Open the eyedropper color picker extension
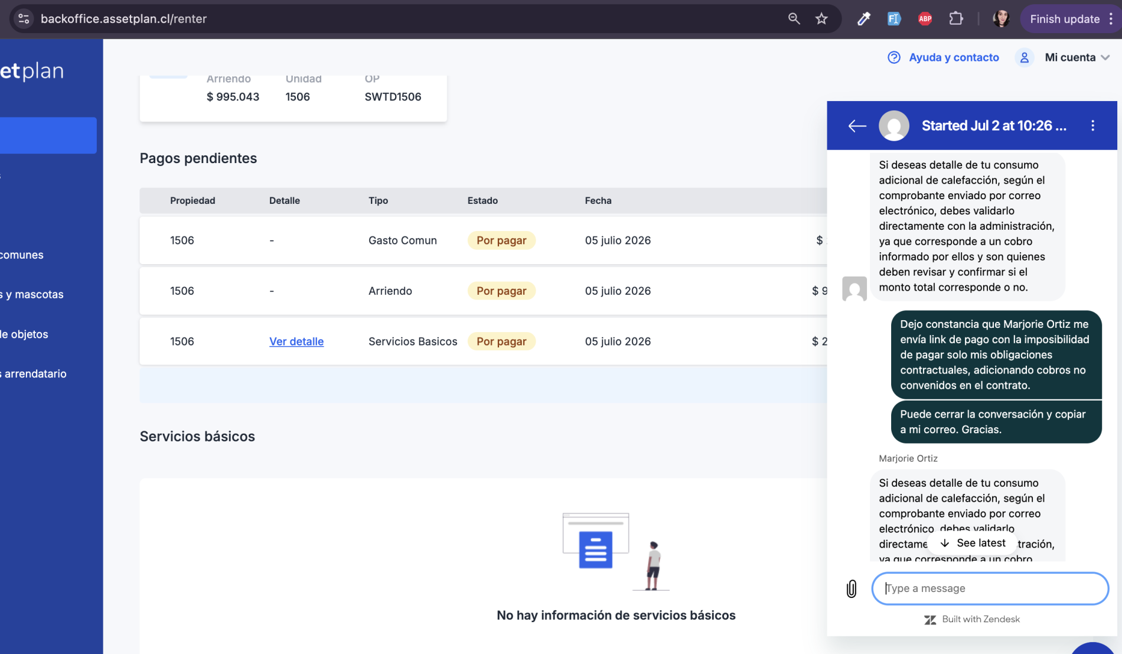Screen dimensions: 1122x654 click(x=864, y=19)
